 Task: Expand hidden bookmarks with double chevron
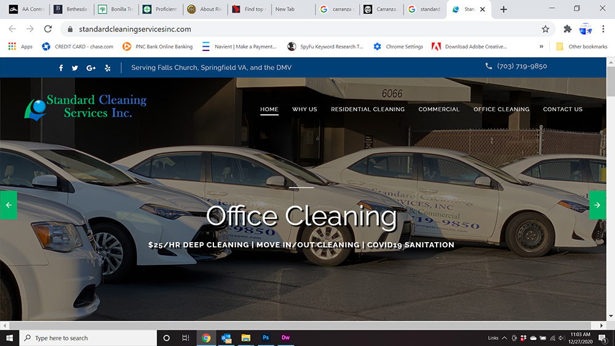click(541, 47)
